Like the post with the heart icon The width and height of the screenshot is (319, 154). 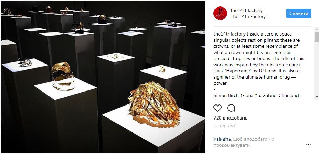click(218, 108)
